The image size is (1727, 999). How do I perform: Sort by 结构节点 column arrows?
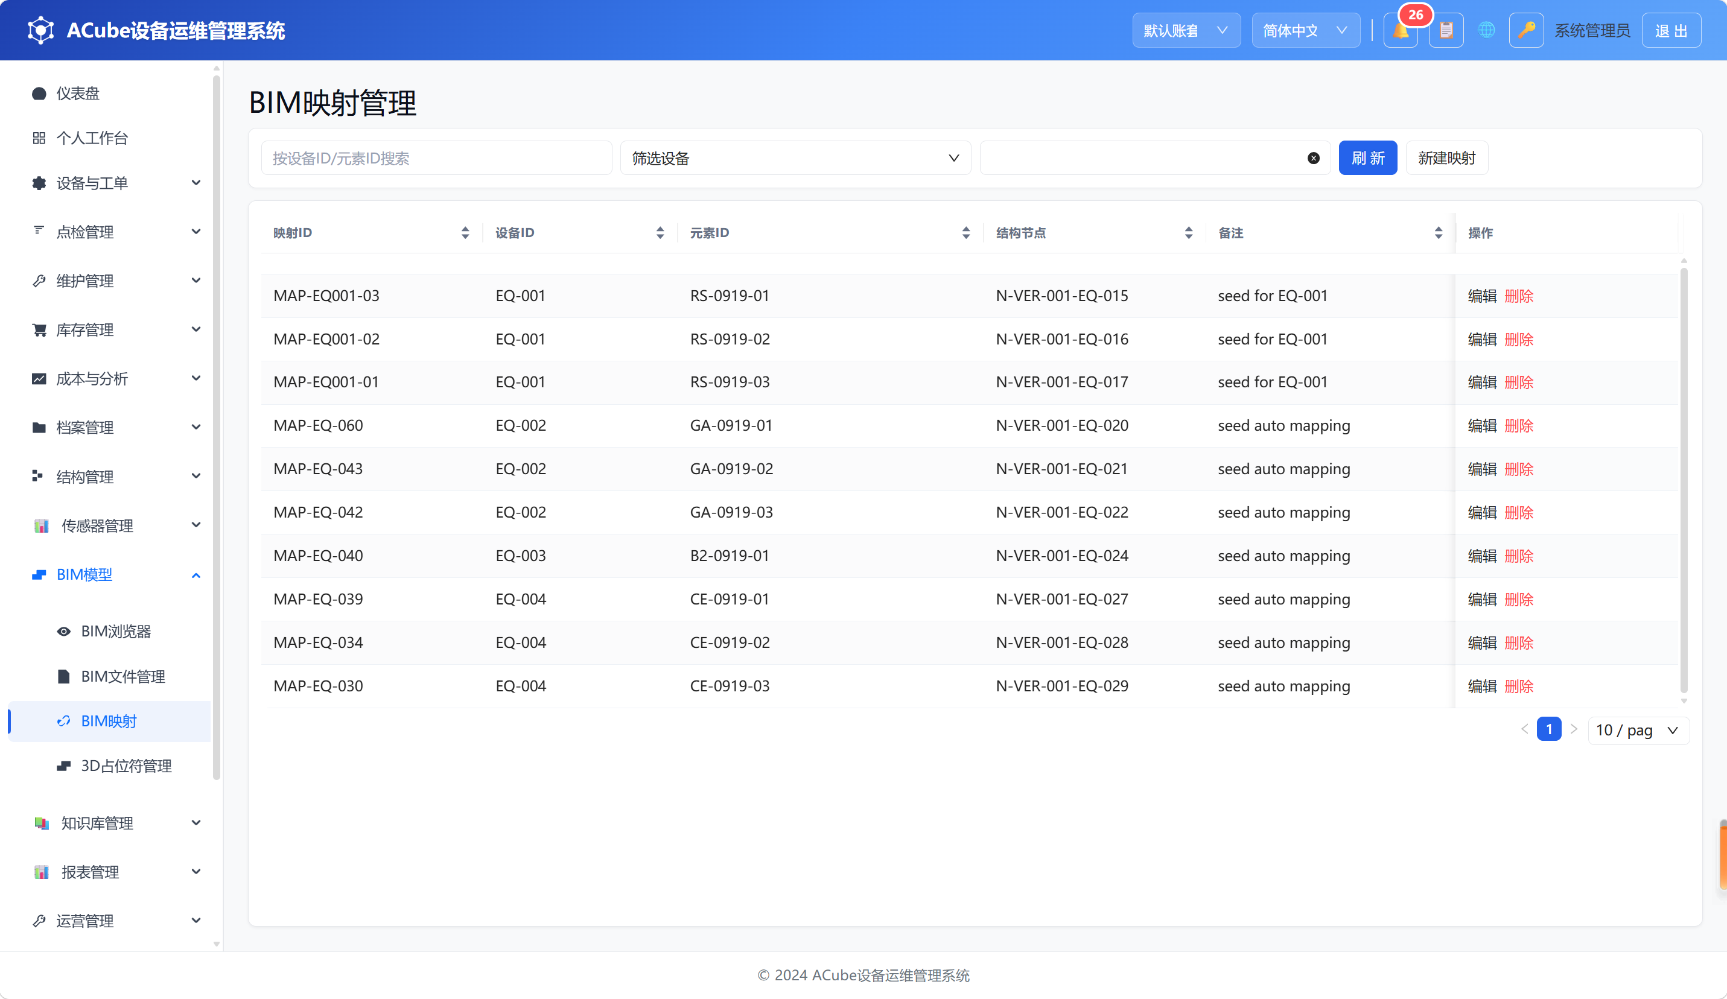[x=1188, y=233]
